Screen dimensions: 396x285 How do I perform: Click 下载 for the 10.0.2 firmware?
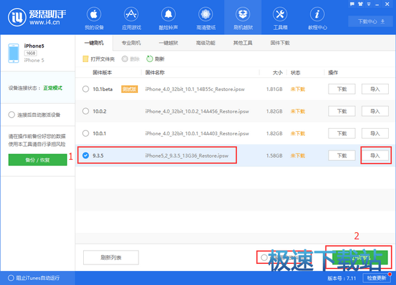342,111
